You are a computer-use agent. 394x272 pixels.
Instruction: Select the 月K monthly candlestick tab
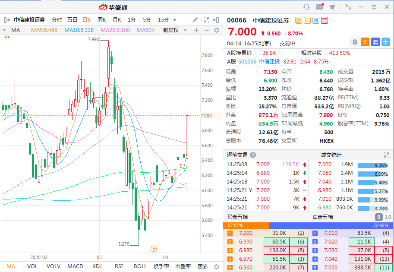(117, 20)
